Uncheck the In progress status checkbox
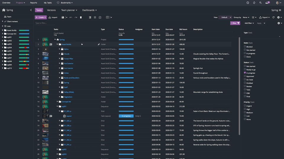Image resolution: width=284 pixels, height=159 pixels. tap(245, 73)
